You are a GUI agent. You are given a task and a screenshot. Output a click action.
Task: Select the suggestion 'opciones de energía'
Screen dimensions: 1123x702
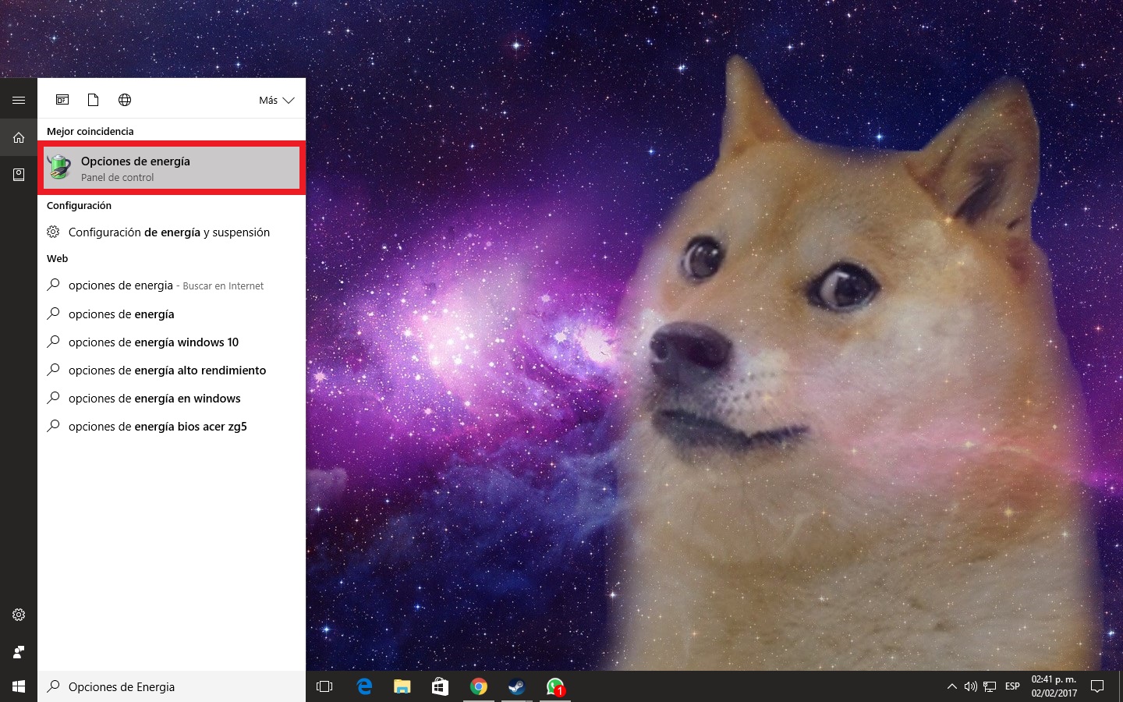pos(172,314)
